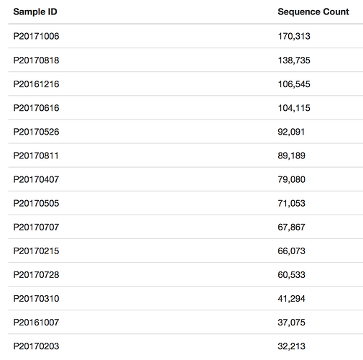Select sample ID P20170203
The image size is (363, 360).
36,346
